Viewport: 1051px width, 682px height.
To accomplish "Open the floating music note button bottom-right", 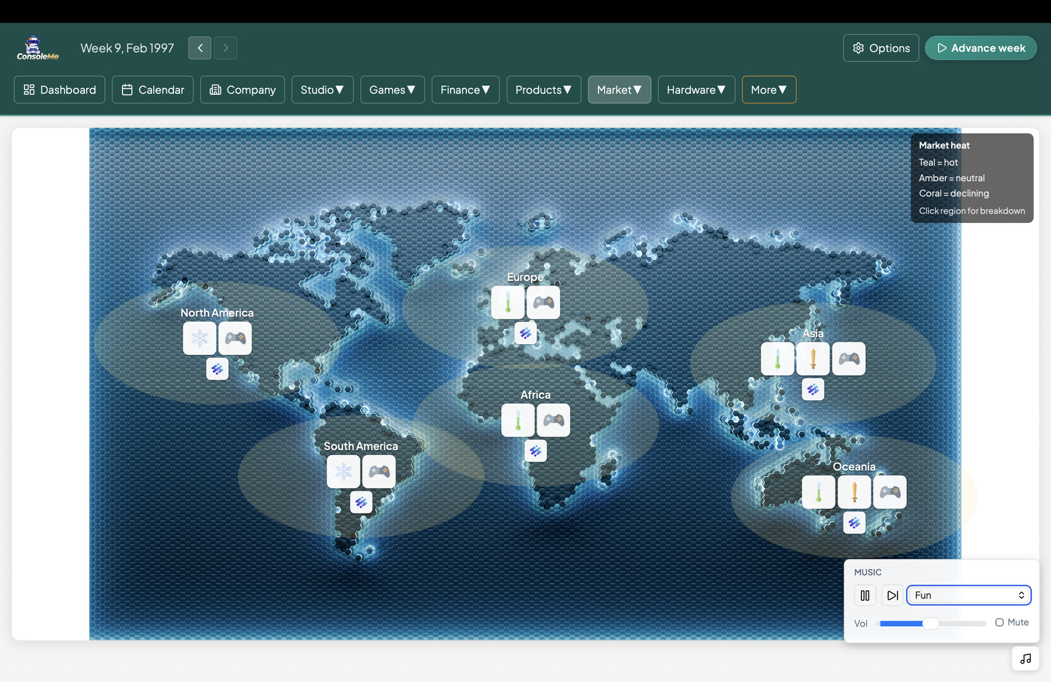I will coord(1025,658).
